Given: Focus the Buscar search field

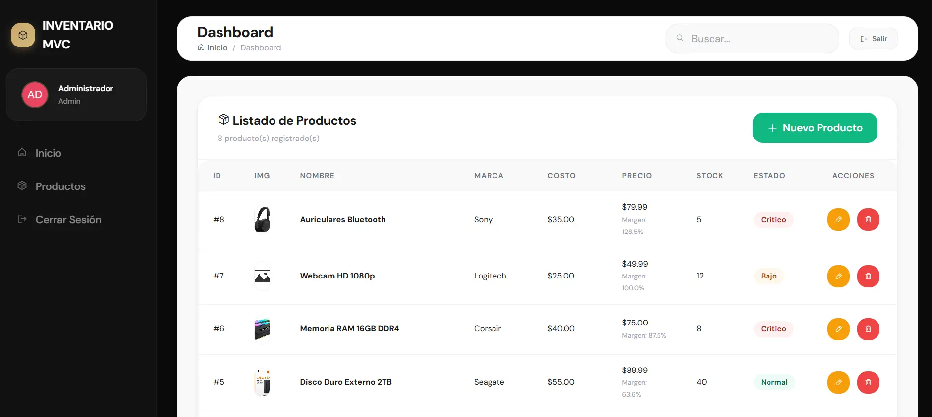Looking at the screenshot, I should coord(753,39).
